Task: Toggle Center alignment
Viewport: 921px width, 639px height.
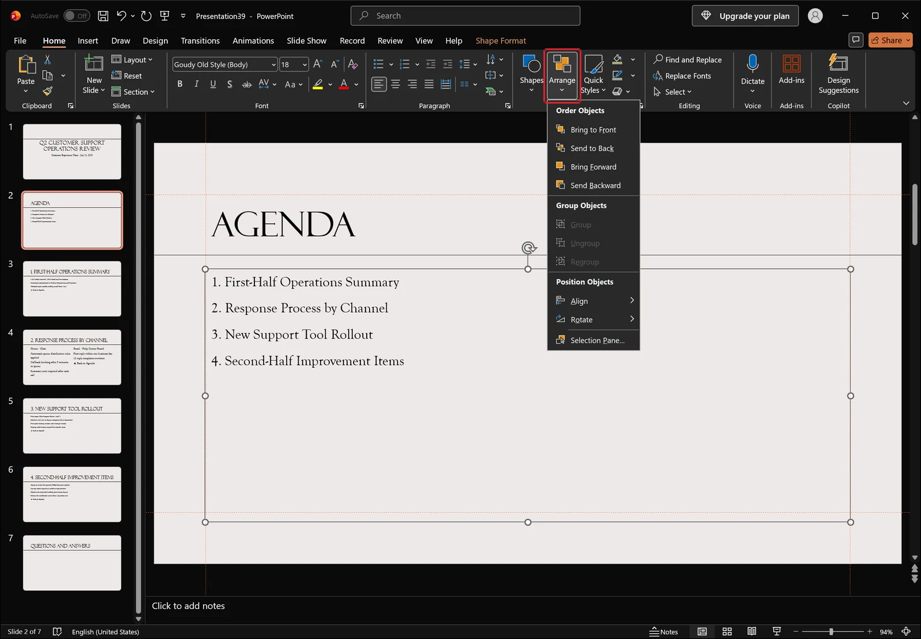Action: 395,85
